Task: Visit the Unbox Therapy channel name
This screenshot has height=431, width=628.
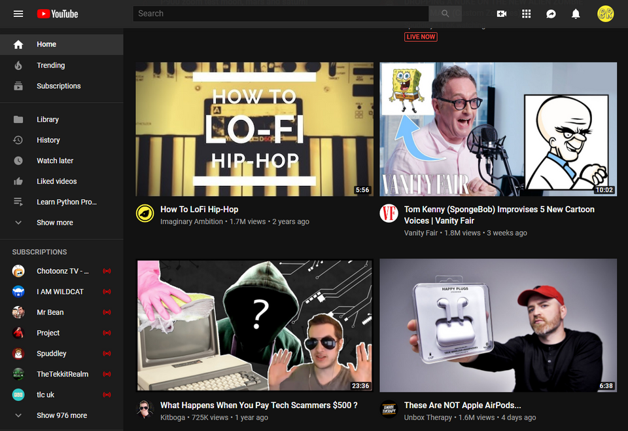Action: click(428, 417)
